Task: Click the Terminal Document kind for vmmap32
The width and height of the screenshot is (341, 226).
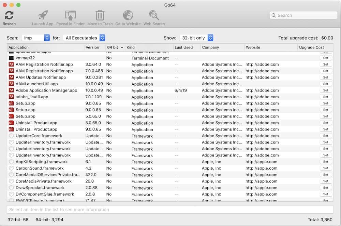Action: [x=150, y=58]
